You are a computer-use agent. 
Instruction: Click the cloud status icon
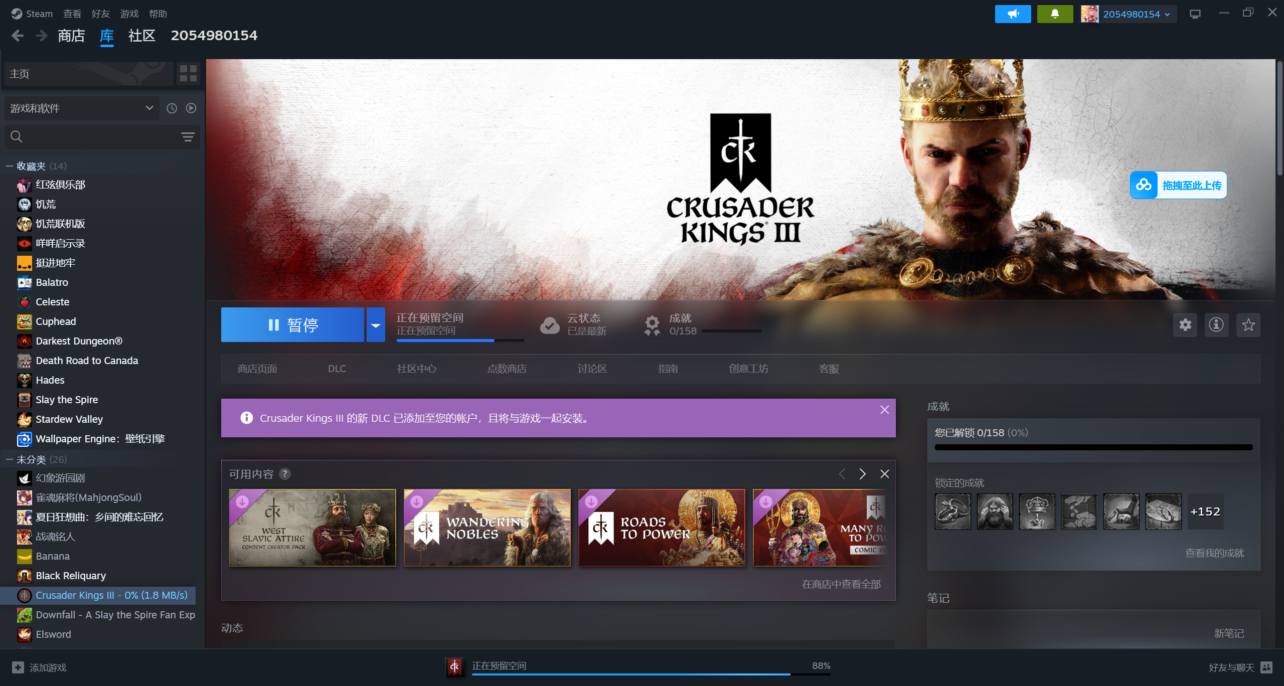(x=550, y=325)
